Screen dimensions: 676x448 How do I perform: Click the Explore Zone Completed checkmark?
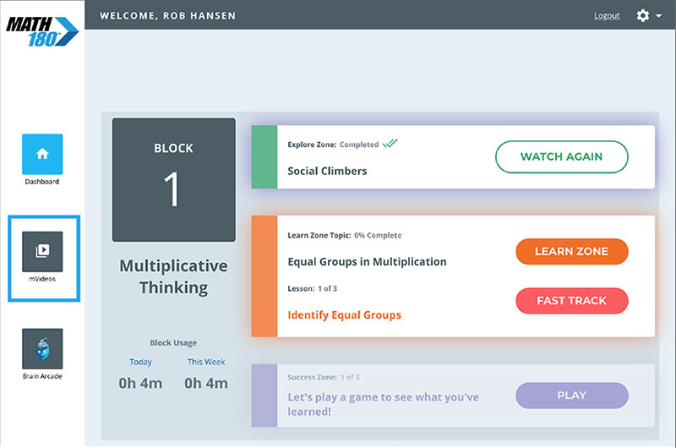point(390,143)
